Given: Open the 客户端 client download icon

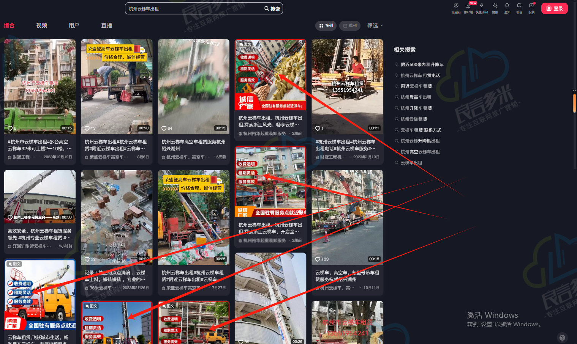Looking at the screenshot, I should click(468, 6).
